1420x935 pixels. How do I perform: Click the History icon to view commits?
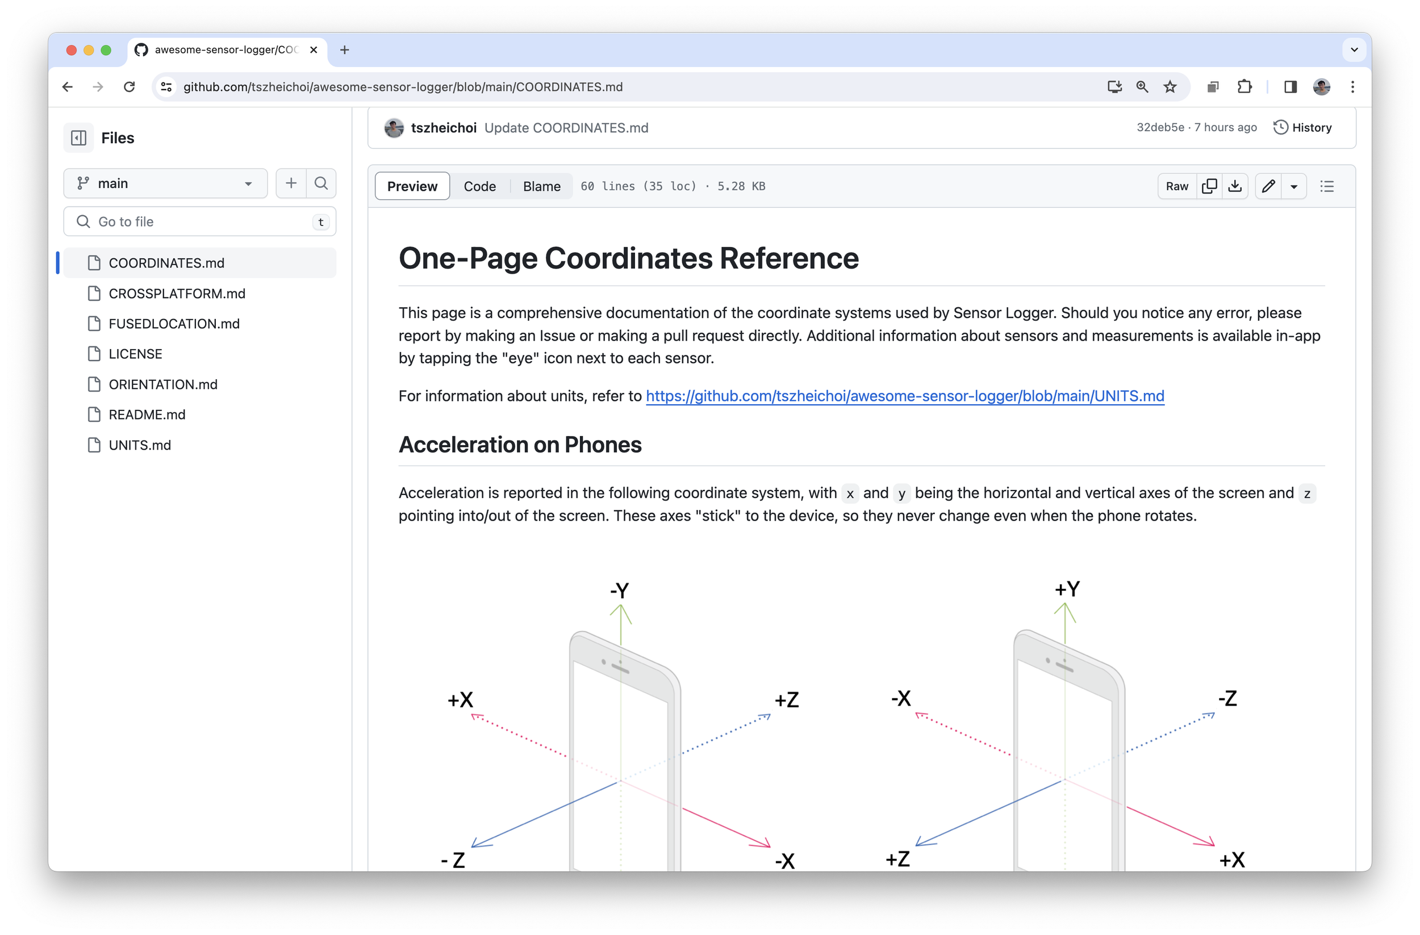(1280, 126)
